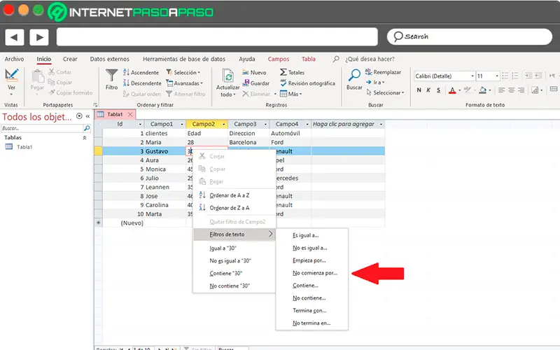Click the ¿Qué desea hacer? box
The image size is (560, 350).
pyautogui.click(x=370, y=59)
